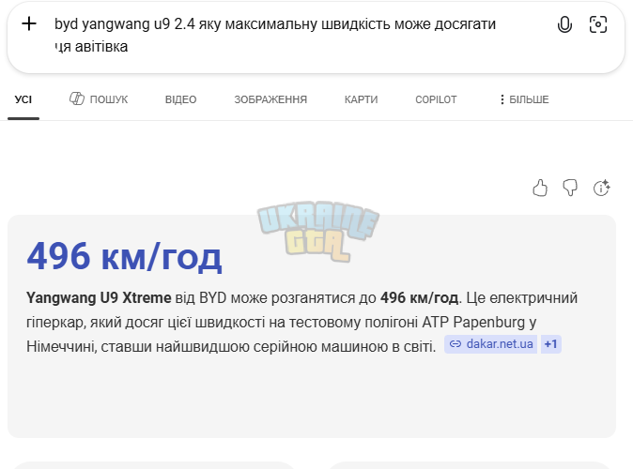Open dakar.net.ua source link

click(491, 344)
